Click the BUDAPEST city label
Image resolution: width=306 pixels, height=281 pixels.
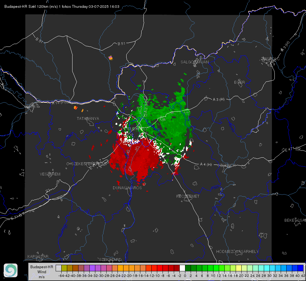[138, 129]
